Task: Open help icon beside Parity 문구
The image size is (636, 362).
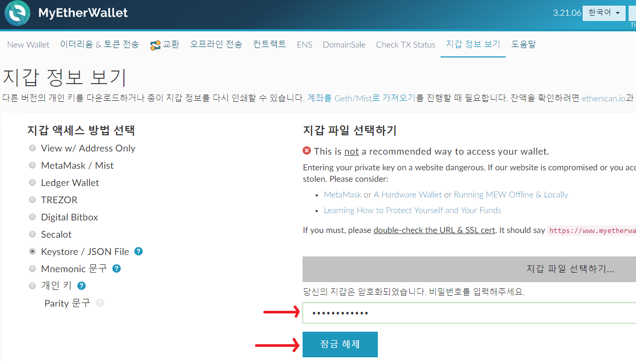Action: click(x=100, y=303)
